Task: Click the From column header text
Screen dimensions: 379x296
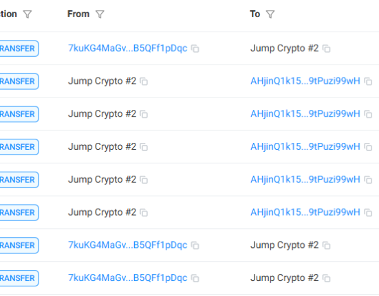Action: tap(78, 14)
